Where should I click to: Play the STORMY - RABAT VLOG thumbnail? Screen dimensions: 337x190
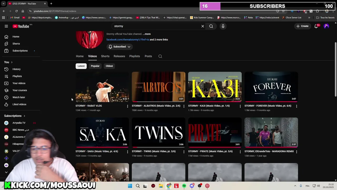coord(102,87)
